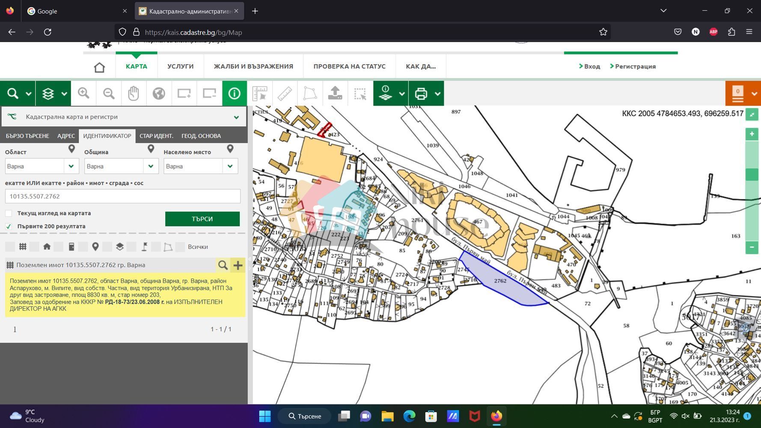This screenshot has height=428, width=761.
Task: Click the upload file icon in toolbar
Action: click(x=335, y=93)
